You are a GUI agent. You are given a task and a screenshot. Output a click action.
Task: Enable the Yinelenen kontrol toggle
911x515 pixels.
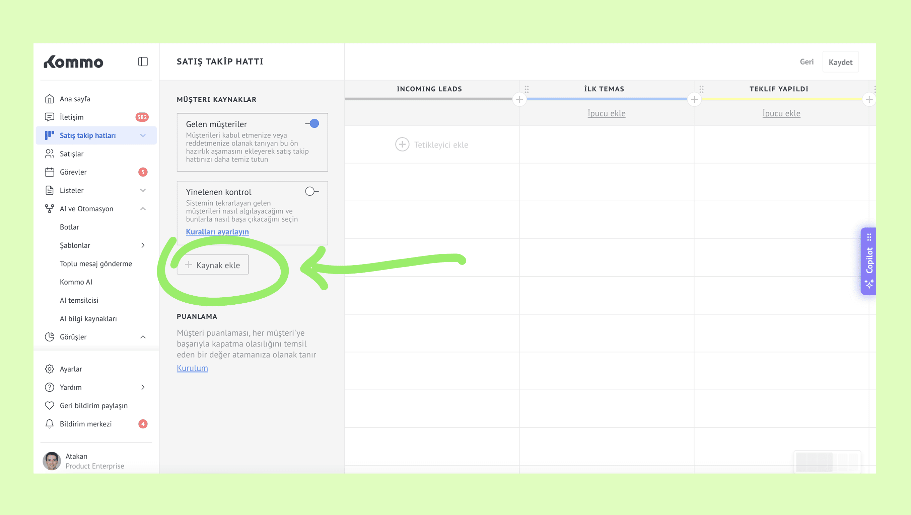311,191
